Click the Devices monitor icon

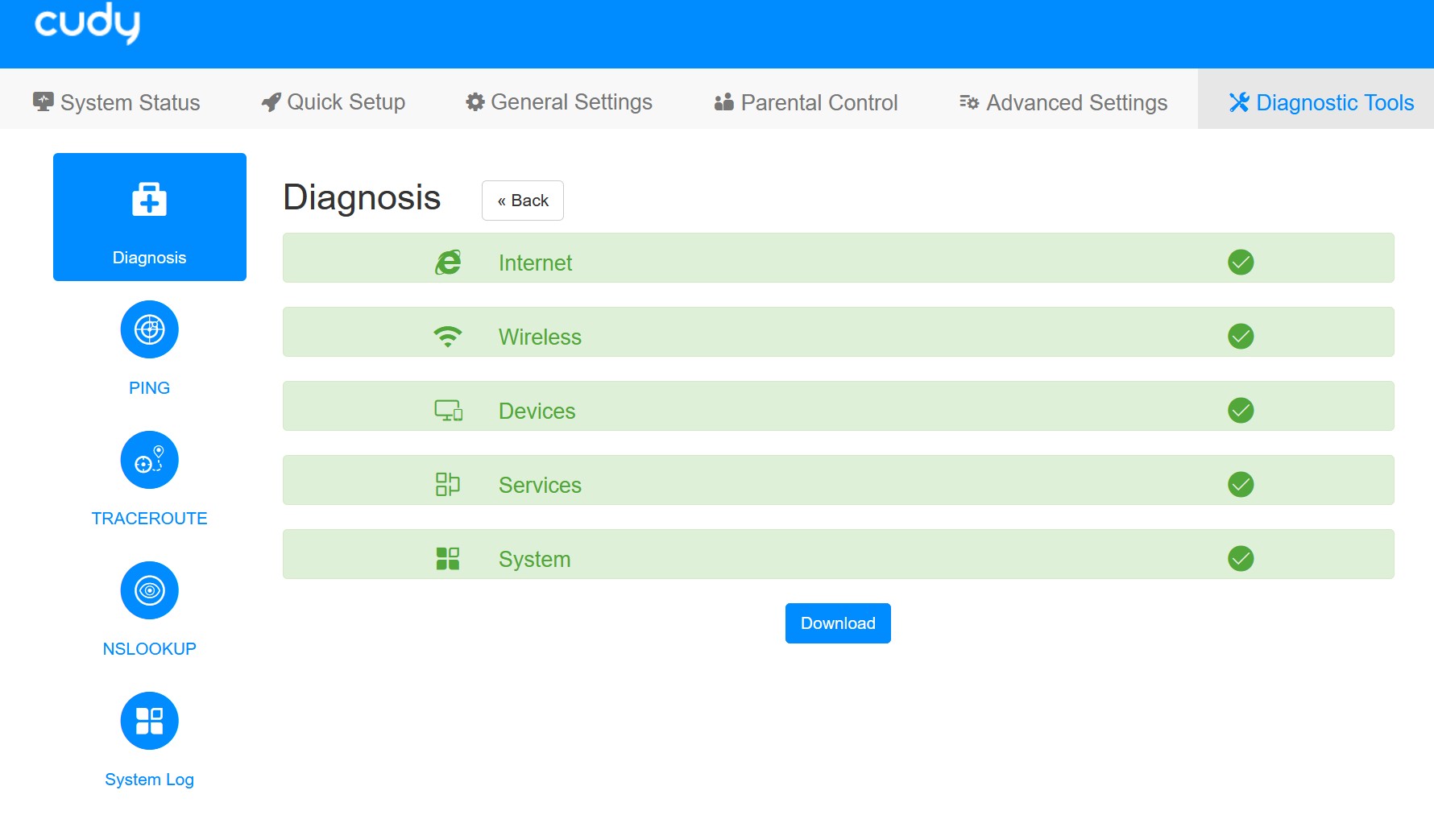coord(448,411)
